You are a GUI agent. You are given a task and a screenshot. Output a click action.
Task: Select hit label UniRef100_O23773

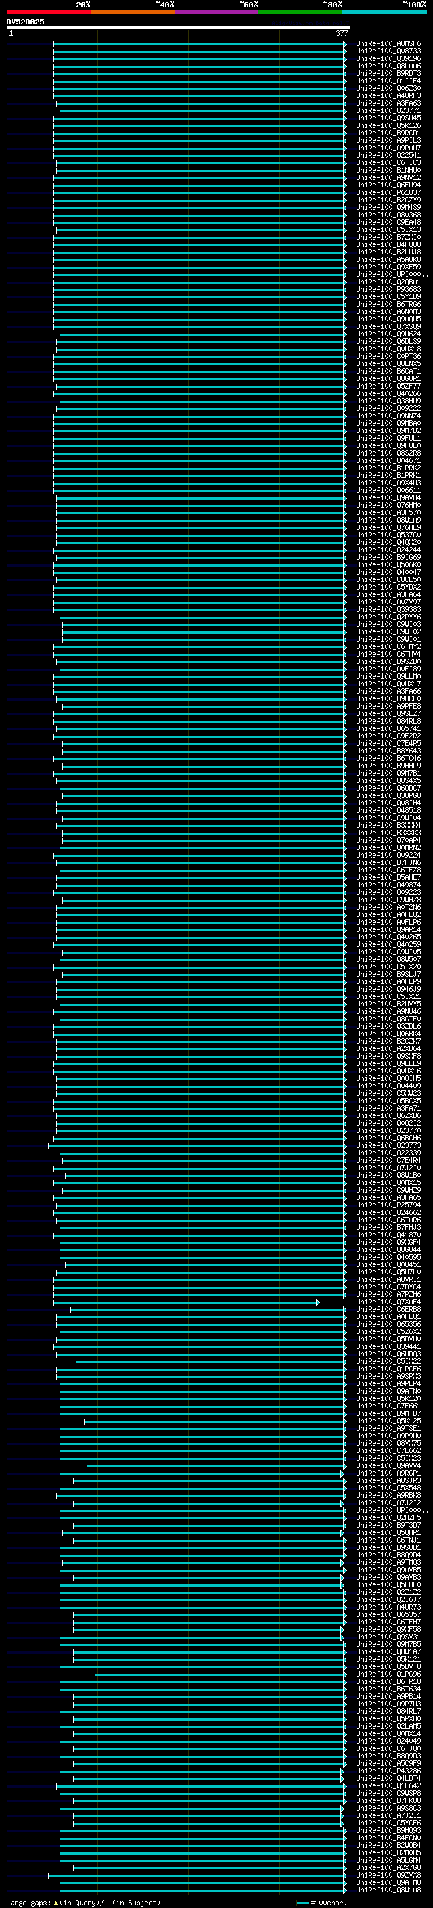click(x=388, y=1145)
